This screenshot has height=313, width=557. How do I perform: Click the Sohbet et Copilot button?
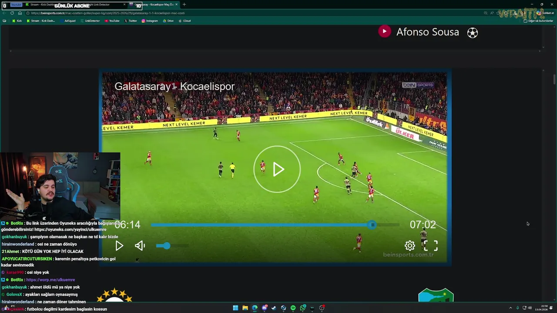545,13
